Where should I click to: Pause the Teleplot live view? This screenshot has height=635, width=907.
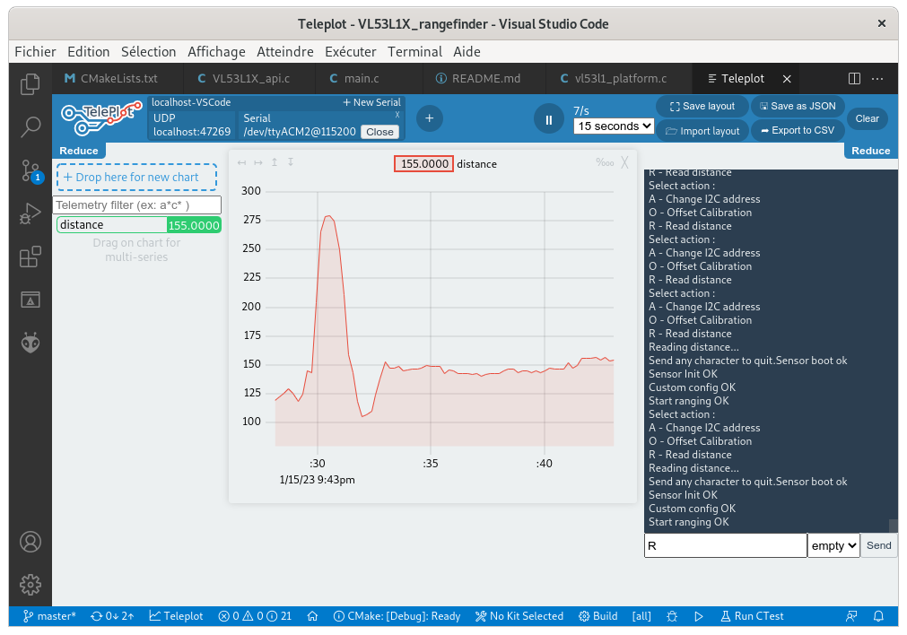(548, 119)
